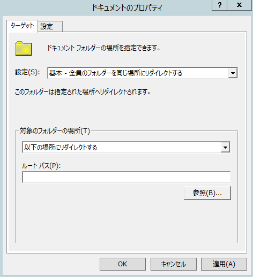Focus the ルート パス input field
Image resolution: width=253 pixels, height=277 pixels.
126,177
